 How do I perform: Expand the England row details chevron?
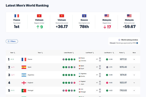click(134, 83)
